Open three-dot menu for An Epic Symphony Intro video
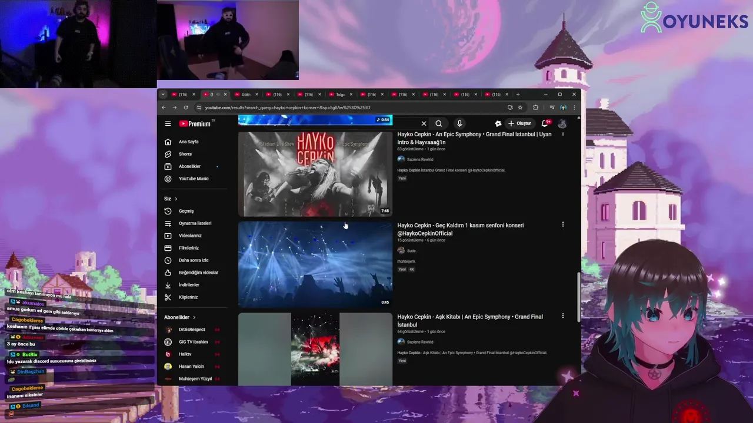The height and width of the screenshot is (423, 753). click(x=562, y=134)
